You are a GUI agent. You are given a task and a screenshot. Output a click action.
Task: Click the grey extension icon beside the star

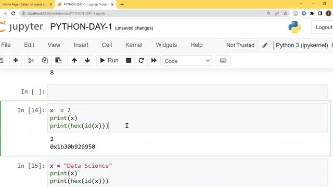point(296,14)
